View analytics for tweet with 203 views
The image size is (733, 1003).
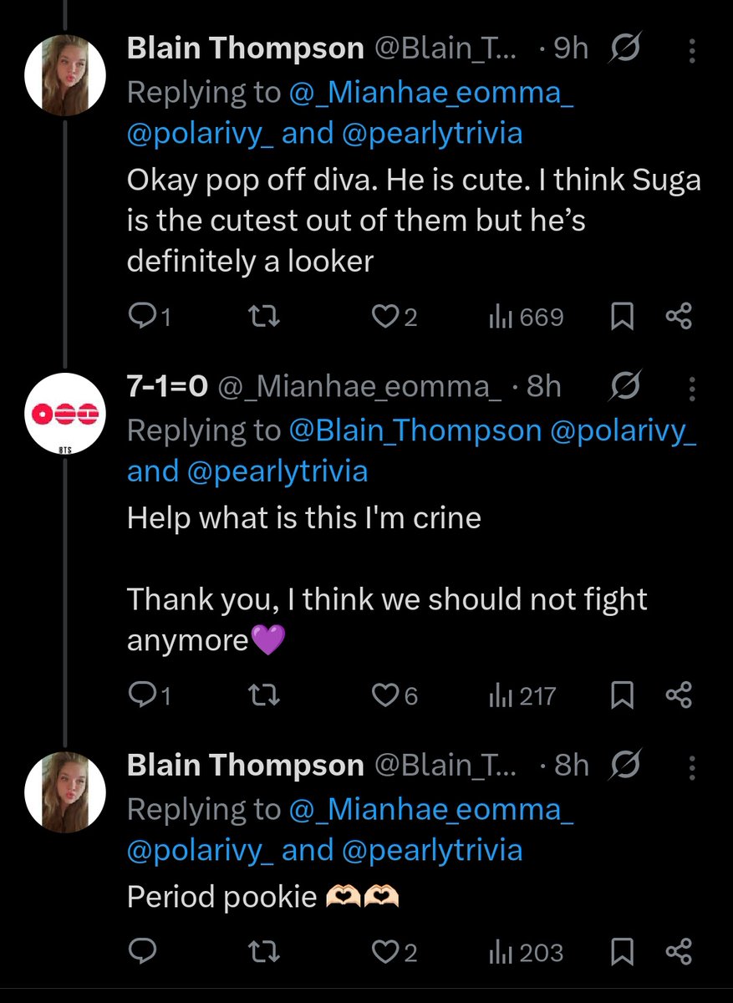point(526,951)
